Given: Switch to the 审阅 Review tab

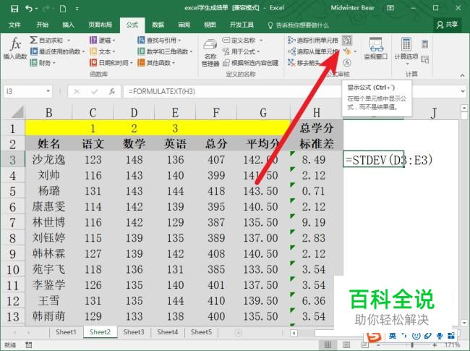Looking at the screenshot, I should [184, 25].
